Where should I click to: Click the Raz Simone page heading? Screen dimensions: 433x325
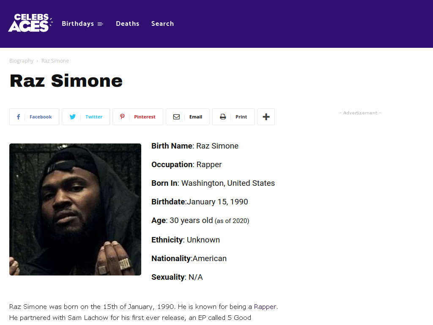pyautogui.click(x=66, y=81)
